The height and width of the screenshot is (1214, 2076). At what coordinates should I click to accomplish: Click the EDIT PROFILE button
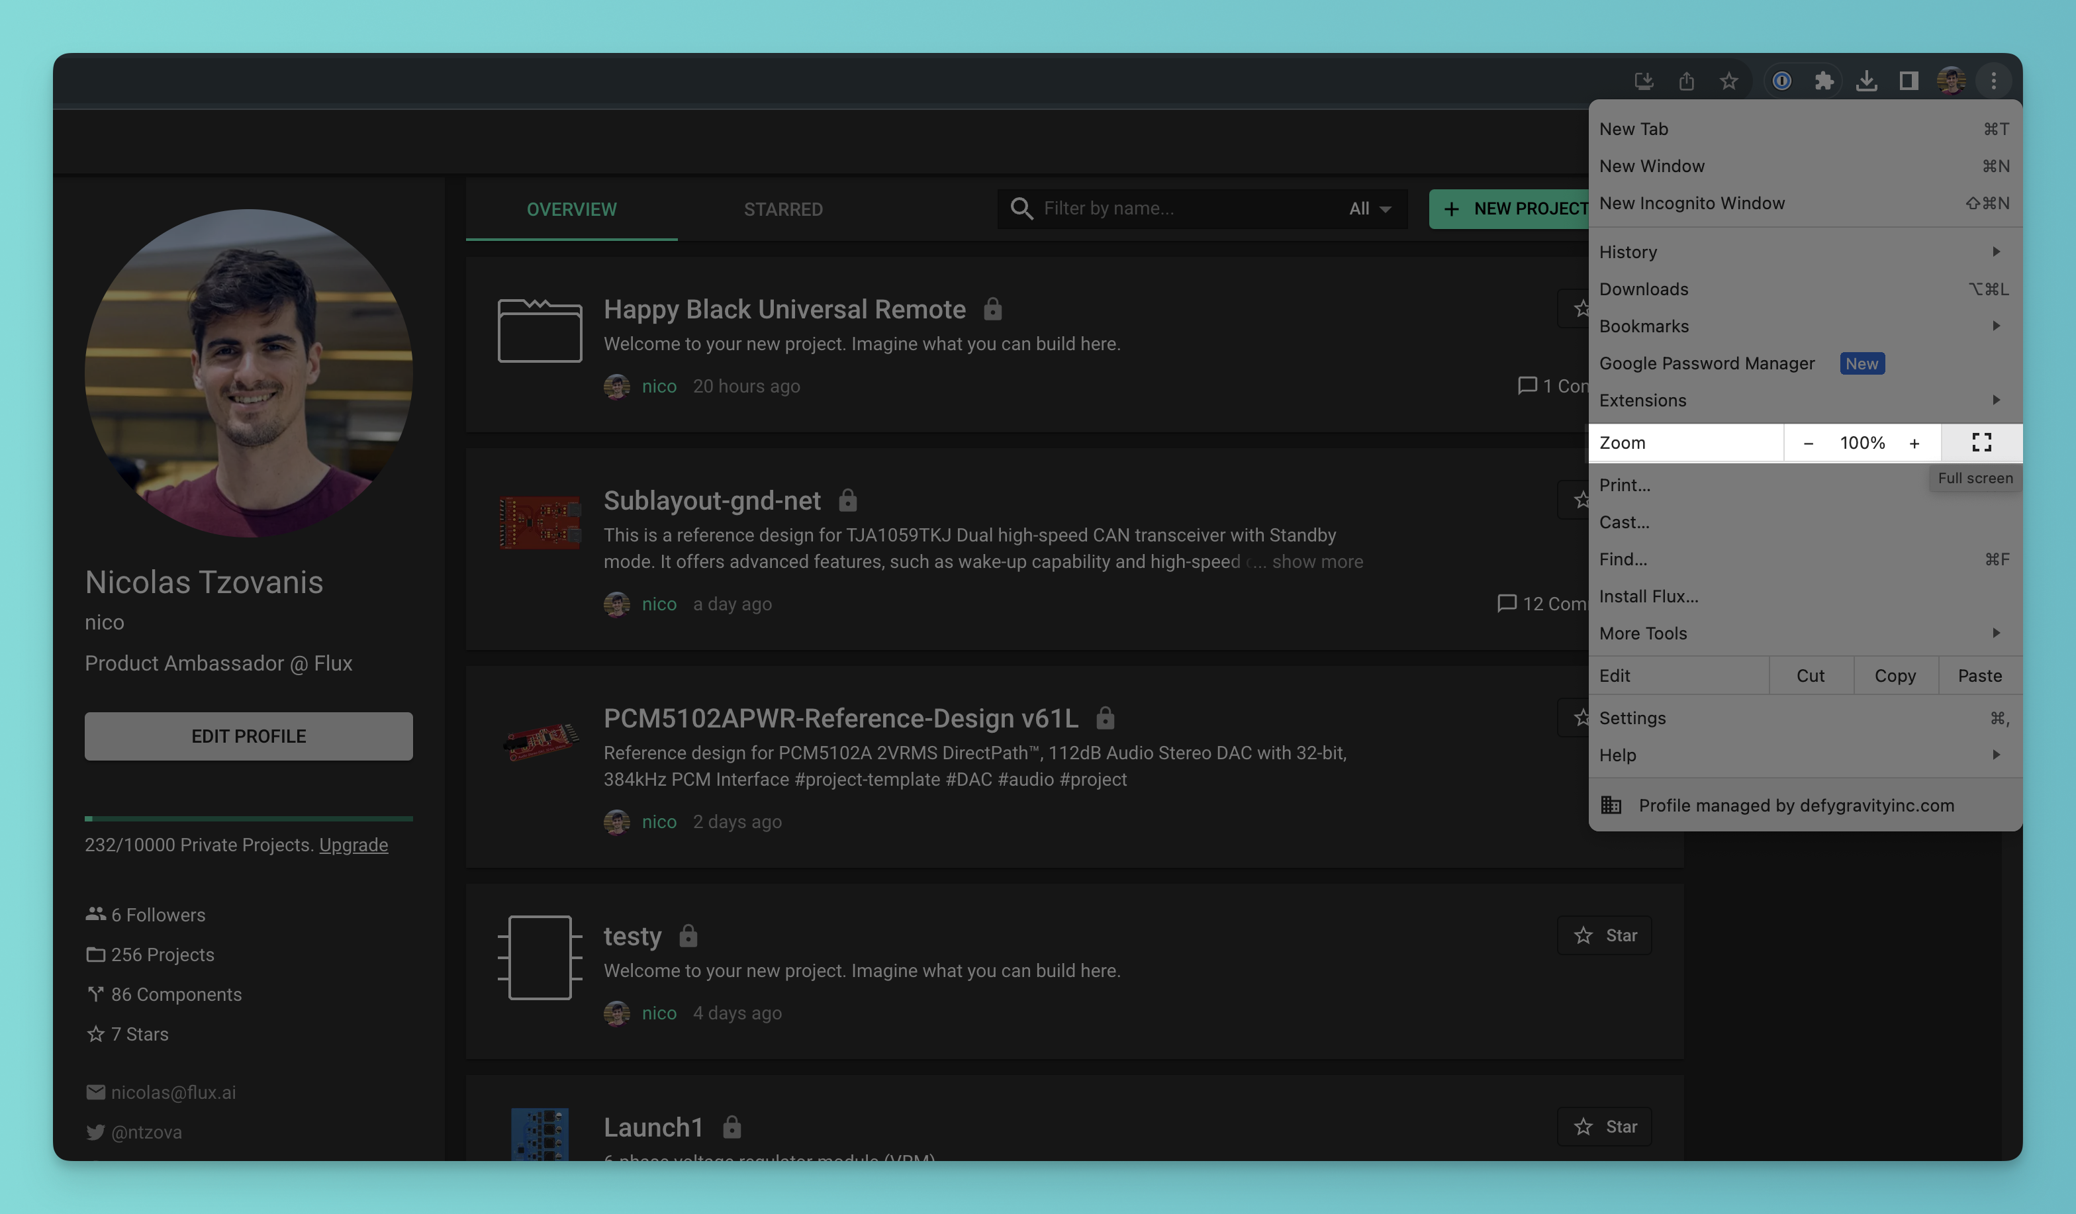coord(249,736)
